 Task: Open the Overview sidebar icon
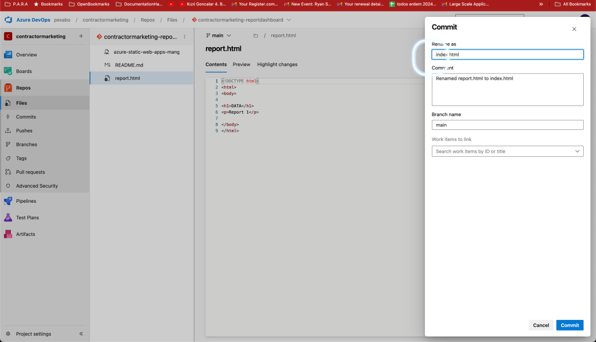(x=8, y=54)
